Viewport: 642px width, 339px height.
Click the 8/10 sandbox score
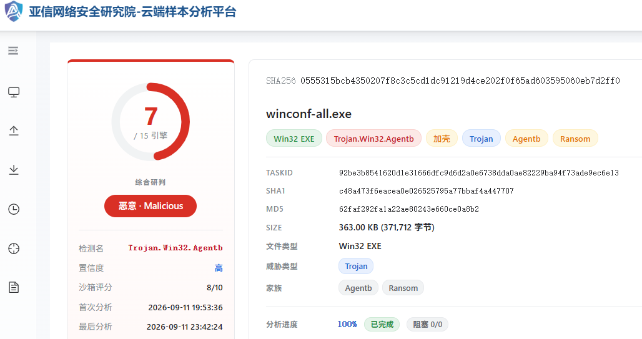point(215,287)
